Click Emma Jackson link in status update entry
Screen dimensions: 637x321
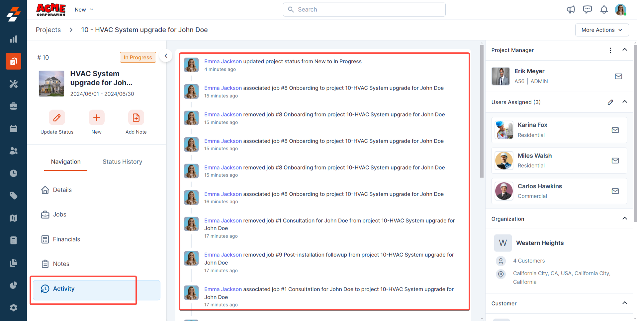pyautogui.click(x=223, y=61)
